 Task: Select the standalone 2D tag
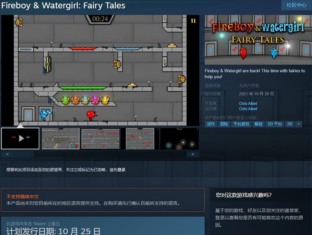click(x=290, y=124)
